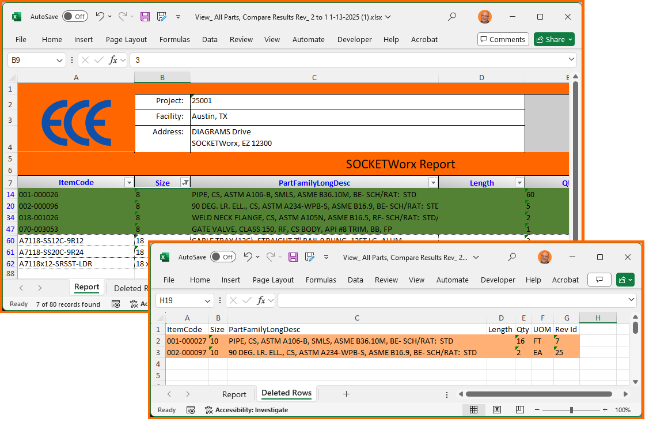Click the Insert Function fx icon in back window
Viewport: 649px width, 422px height.
pos(113,60)
